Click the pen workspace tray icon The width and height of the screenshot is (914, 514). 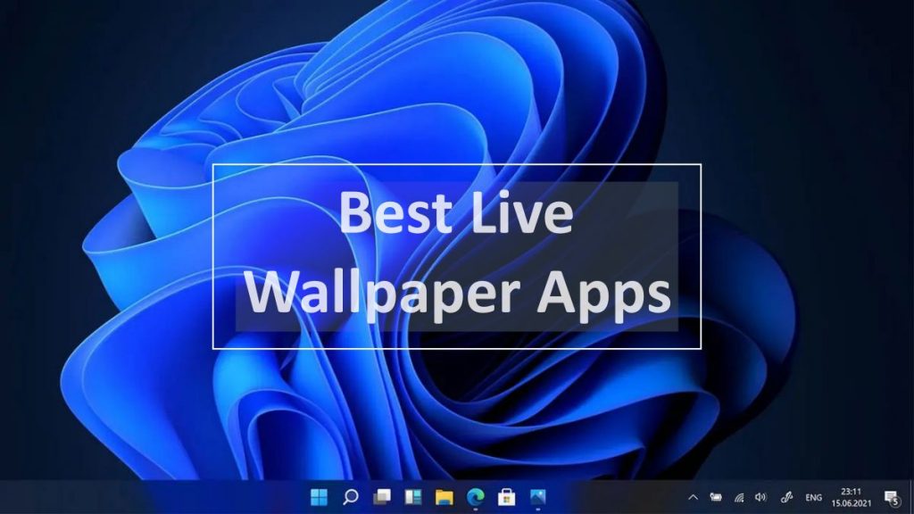point(786,497)
